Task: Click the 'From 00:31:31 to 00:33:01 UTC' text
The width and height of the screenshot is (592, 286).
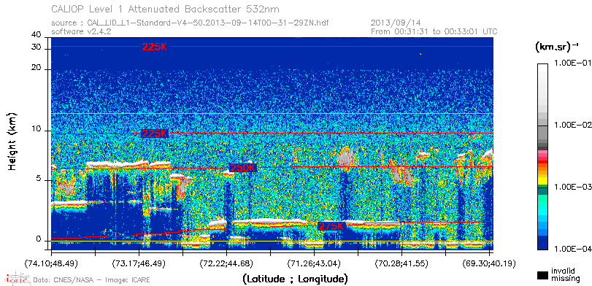Action: (x=434, y=31)
